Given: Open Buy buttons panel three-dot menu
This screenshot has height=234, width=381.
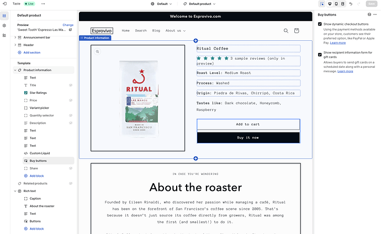Looking at the screenshot, I should tap(375, 14).
